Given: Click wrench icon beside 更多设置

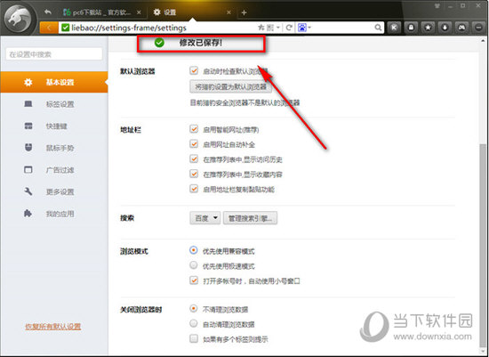Looking at the screenshot, I should tap(28, 191).
